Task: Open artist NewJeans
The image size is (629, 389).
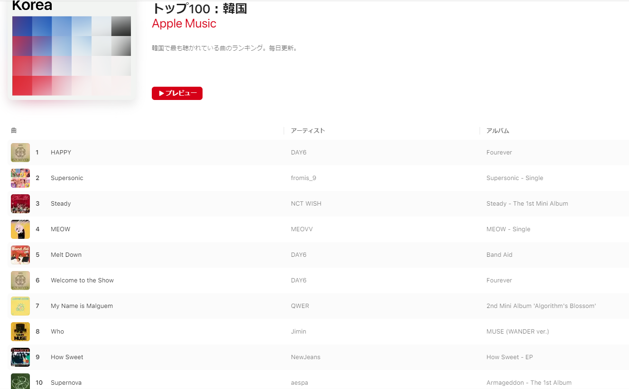Action: click(x=305, y=357)
